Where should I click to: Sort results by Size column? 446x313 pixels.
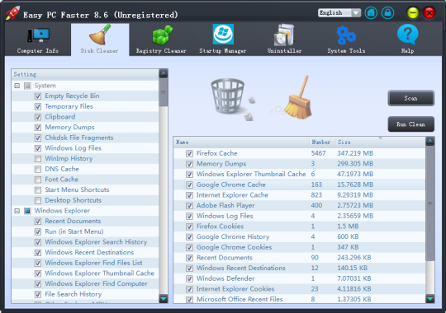[x=380, y=142]
